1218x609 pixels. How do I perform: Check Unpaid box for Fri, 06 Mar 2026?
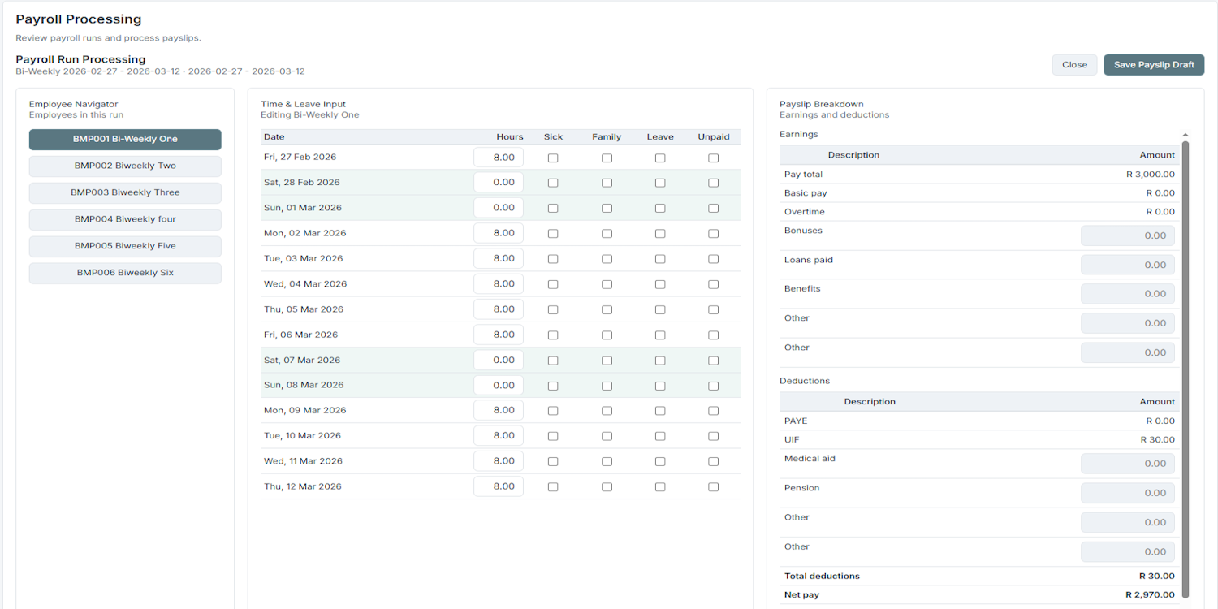(x=713, y=335)
